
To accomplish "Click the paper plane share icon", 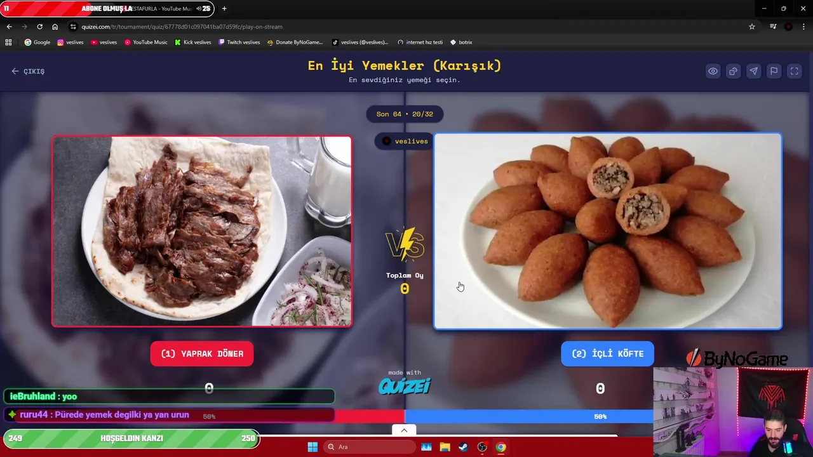I will (x=754, y=71).
